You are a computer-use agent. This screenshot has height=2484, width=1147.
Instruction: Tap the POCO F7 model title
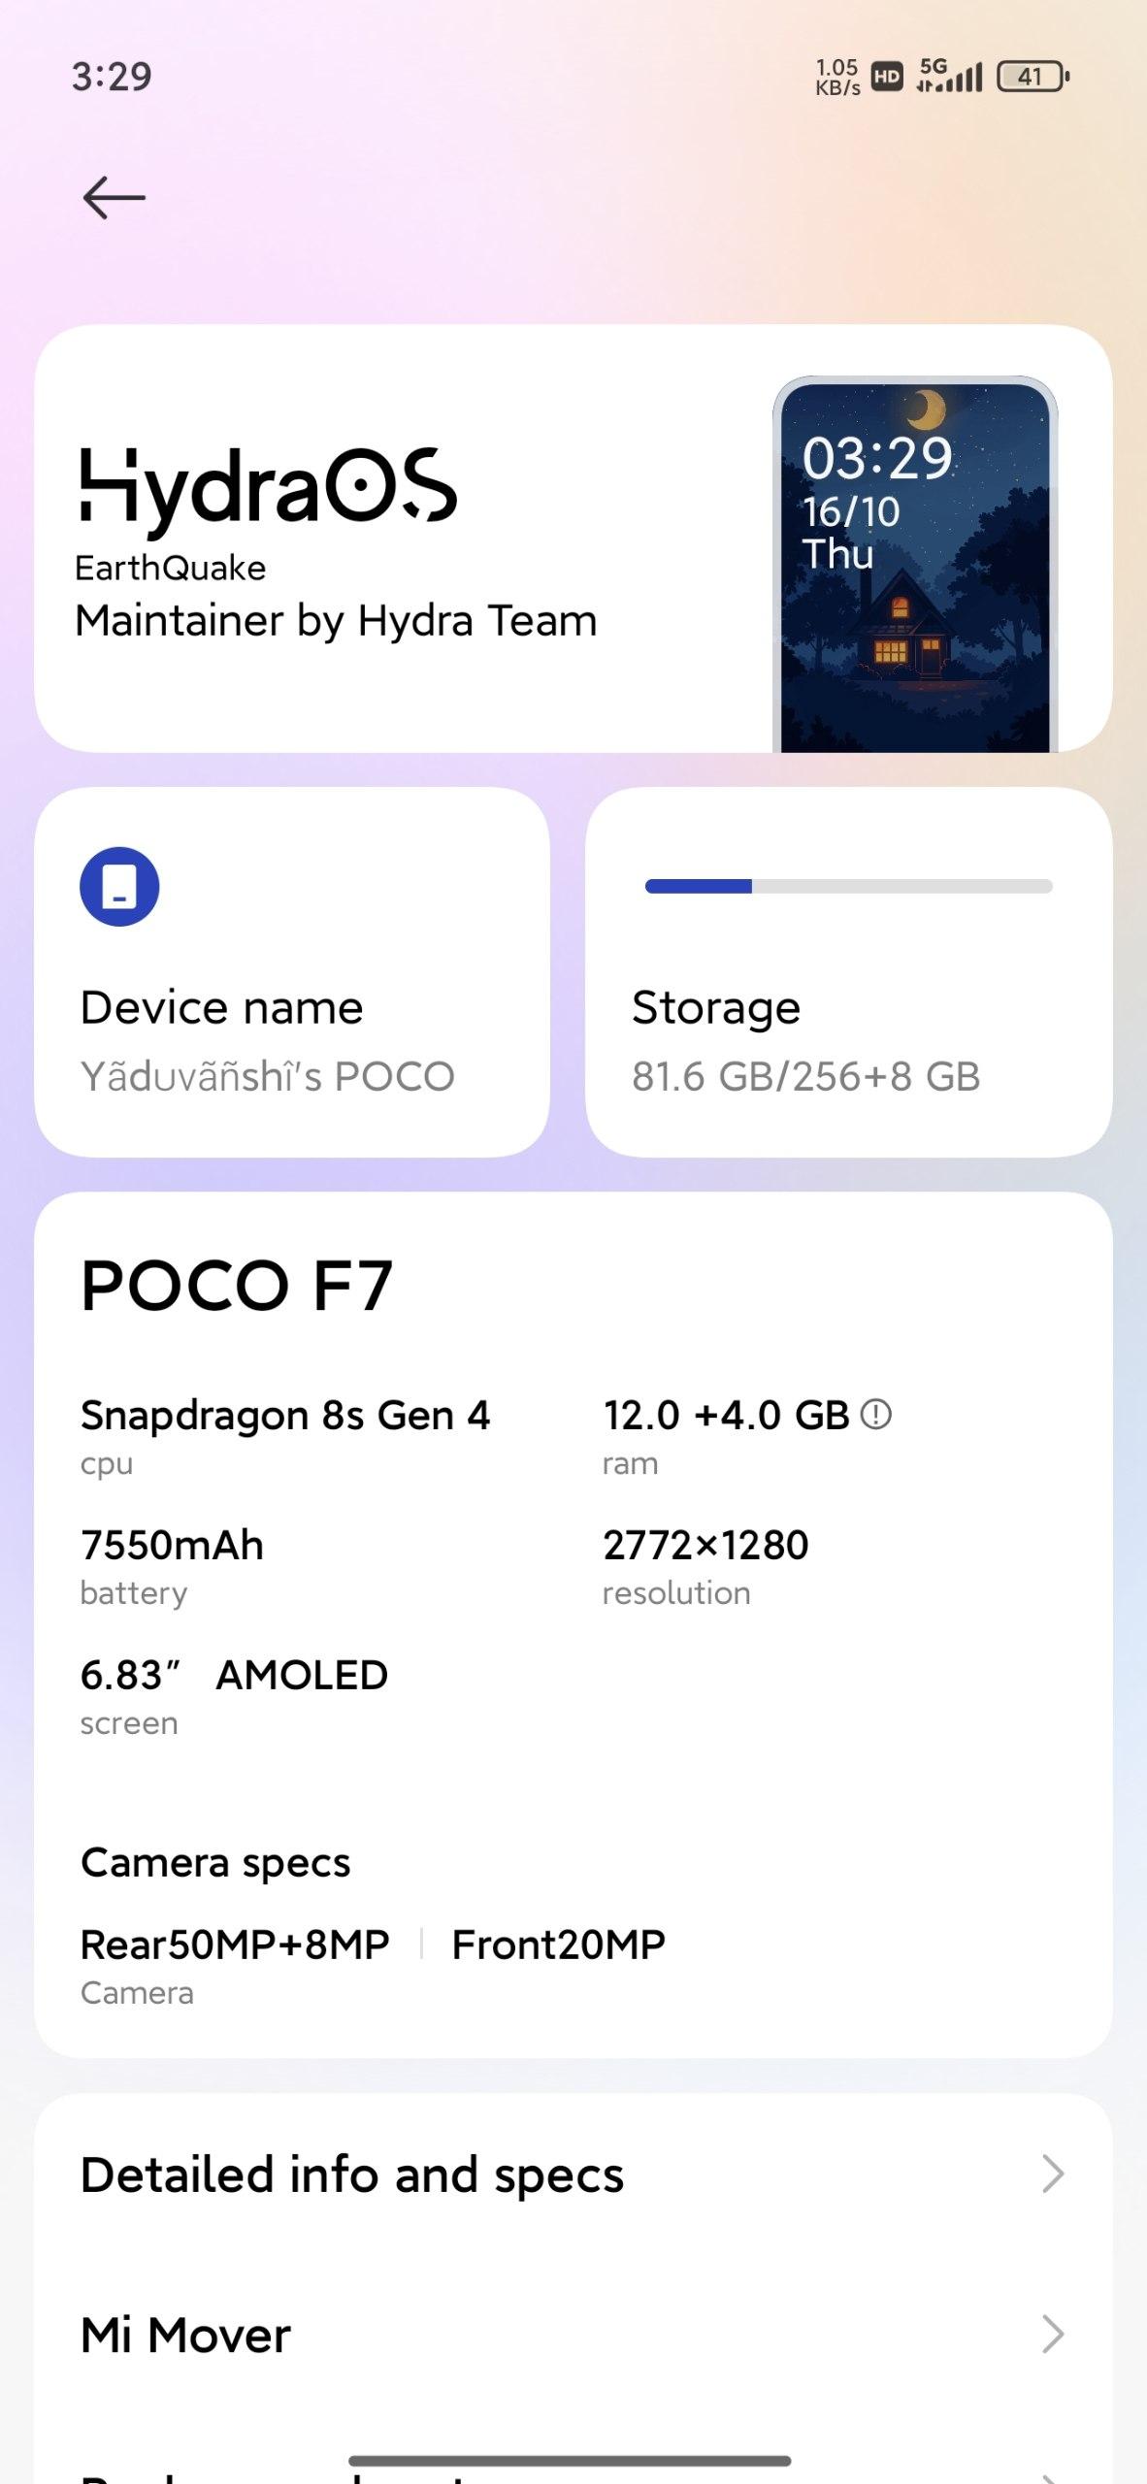tap(237, 1286)
